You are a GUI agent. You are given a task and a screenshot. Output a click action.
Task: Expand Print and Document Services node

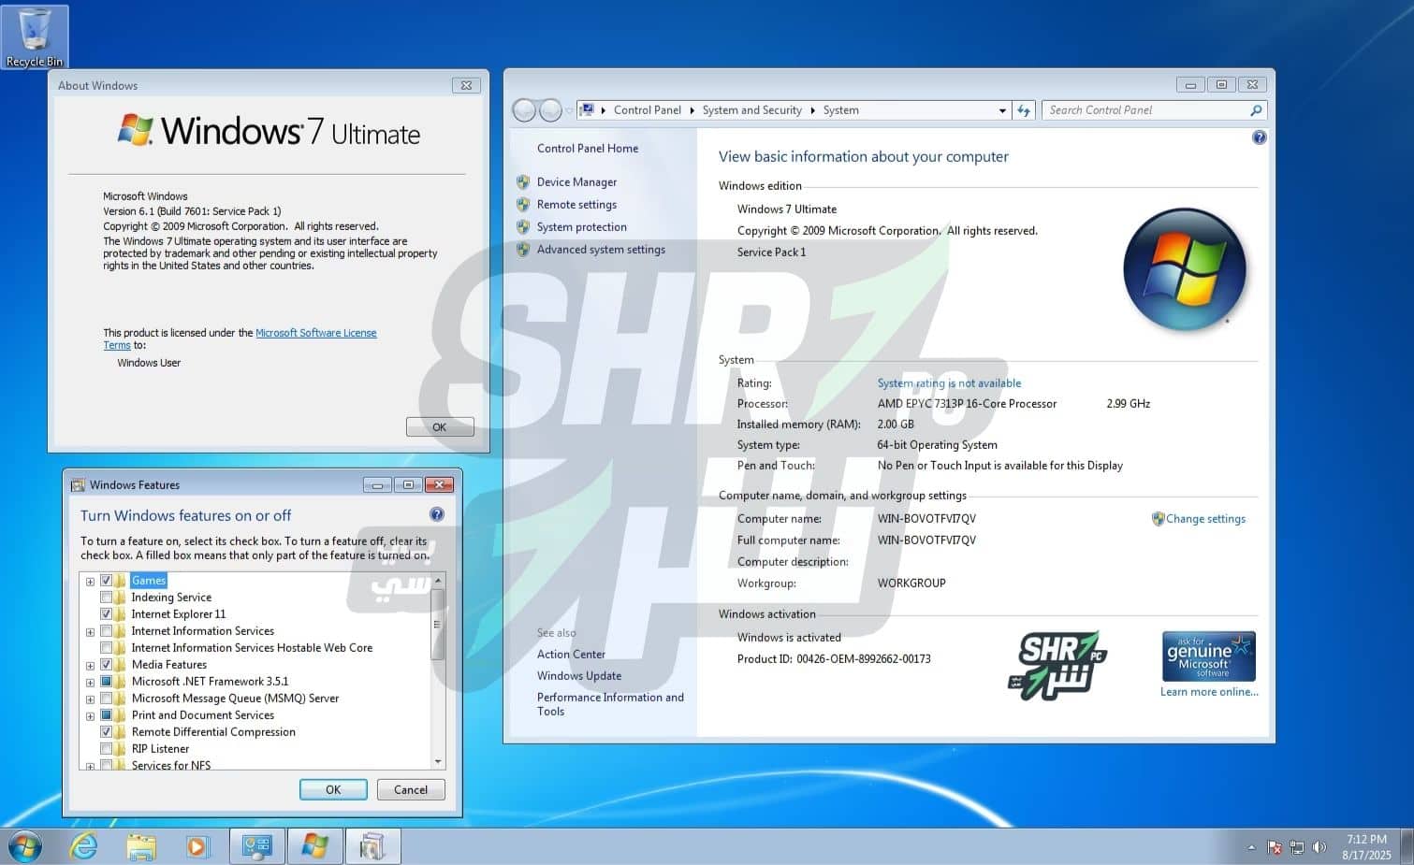(90, 716)
